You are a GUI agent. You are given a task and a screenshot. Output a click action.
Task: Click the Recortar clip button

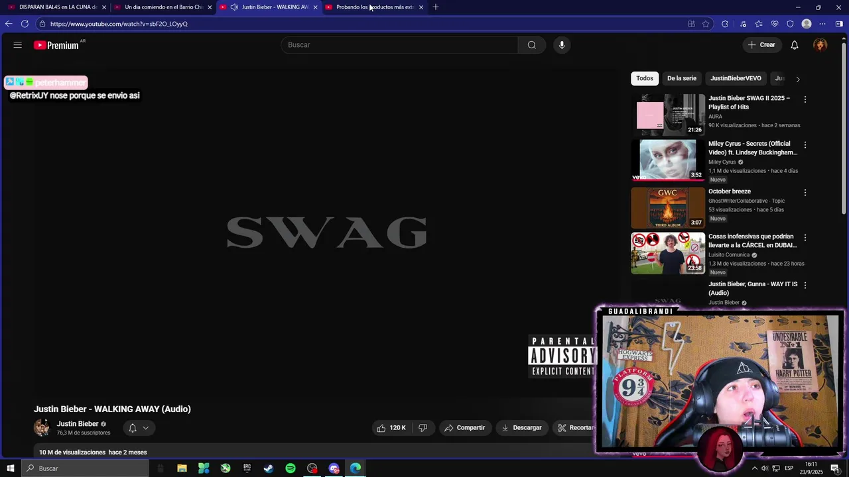(574, 428)
